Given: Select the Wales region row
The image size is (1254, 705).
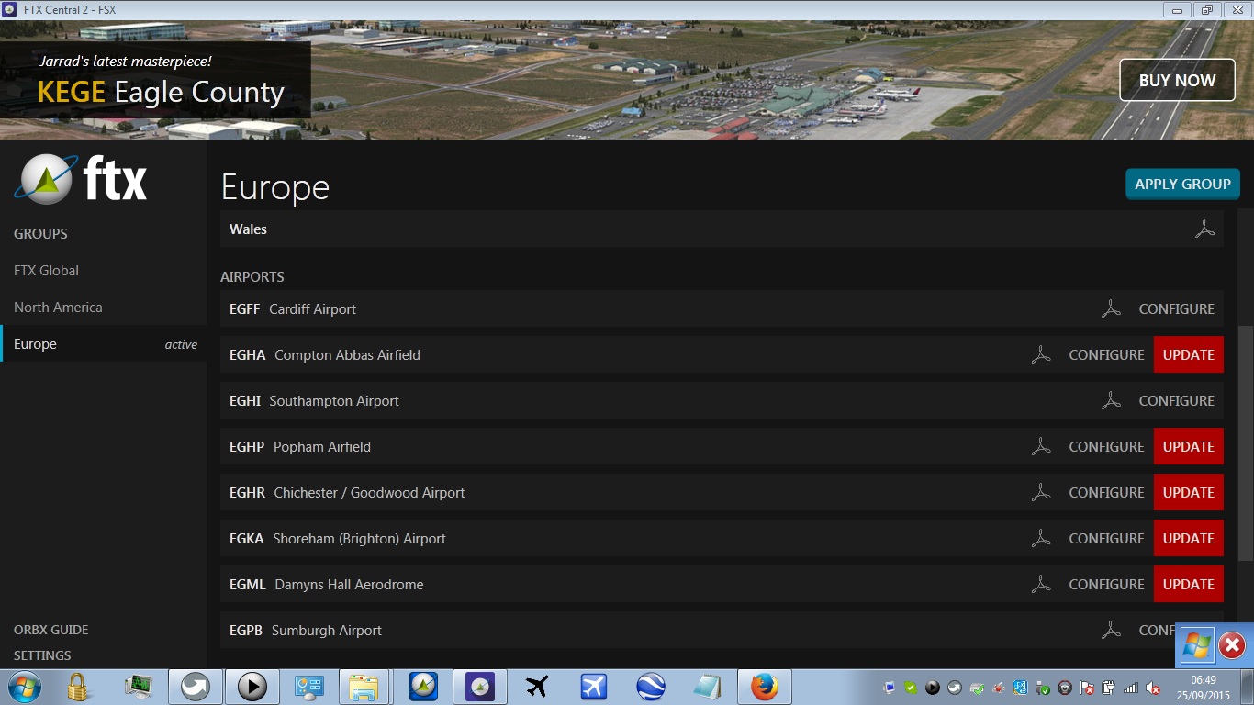Looking at the screenshot, I should [722, 229].
